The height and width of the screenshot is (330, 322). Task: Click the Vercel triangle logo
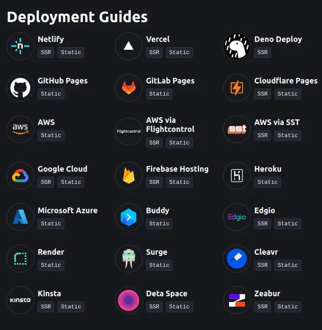pos(128,46)
